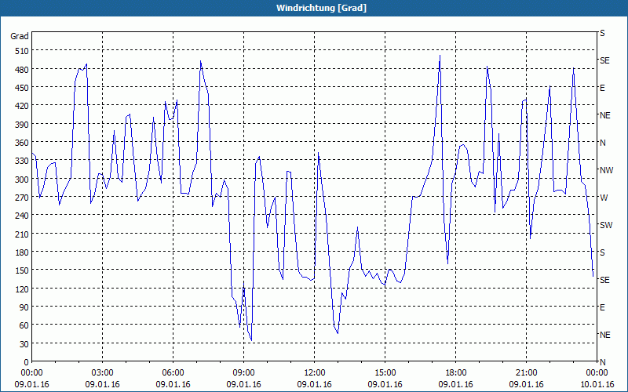The image size is (628, 392).
Task: Select the 18:00 time axis label
Action: 456,373
